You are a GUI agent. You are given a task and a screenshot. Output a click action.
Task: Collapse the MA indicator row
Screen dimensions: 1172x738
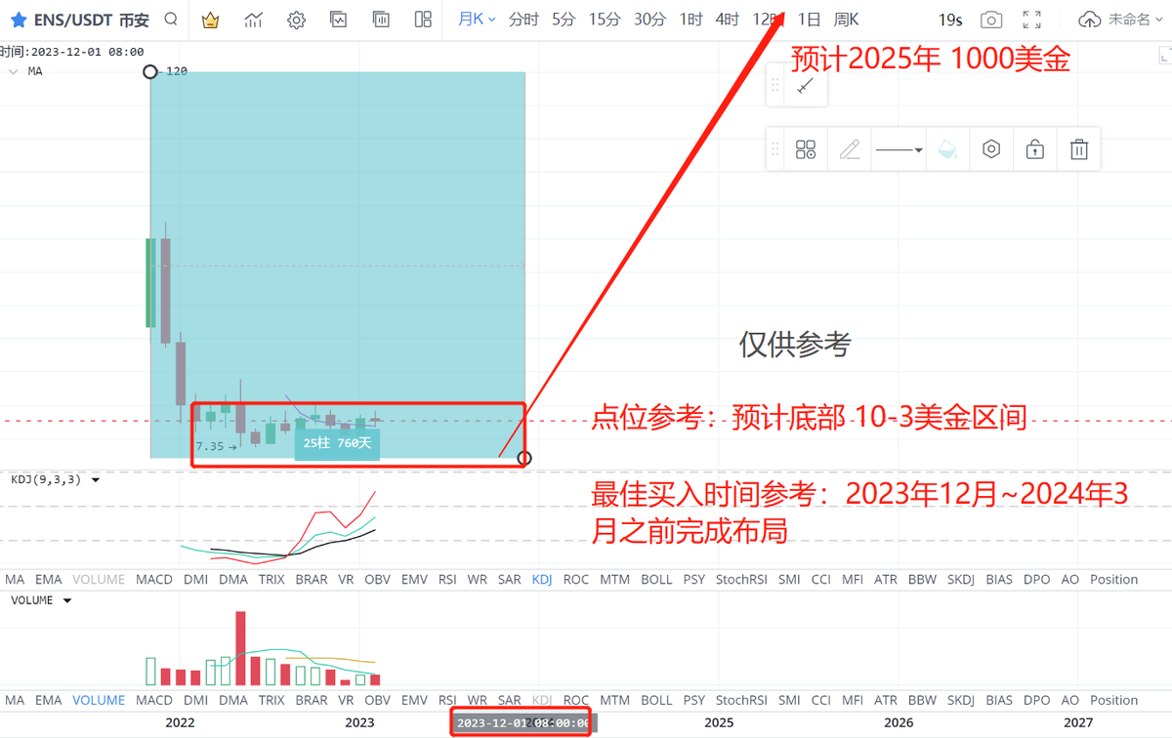click(14, 70)
